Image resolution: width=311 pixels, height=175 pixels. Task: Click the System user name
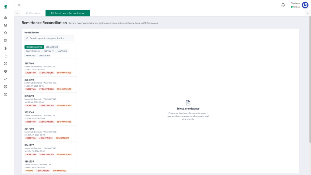click(x=295, y=3)
